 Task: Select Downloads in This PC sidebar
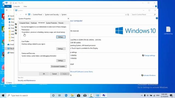click(11, 22)
